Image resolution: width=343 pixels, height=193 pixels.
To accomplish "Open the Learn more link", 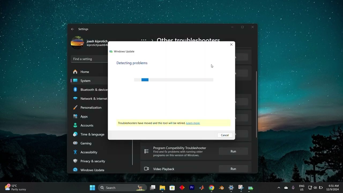I will pos(193,123).
